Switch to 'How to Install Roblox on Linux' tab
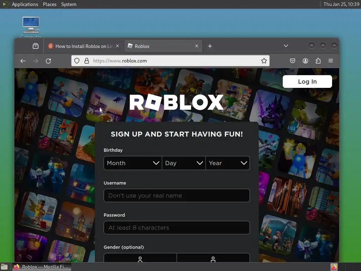Image resolution: width=361 pixels, height=271 pixels. (84, 46)
